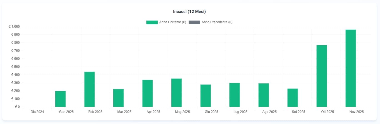Click the bar above Set 2025

coord(293,98)
